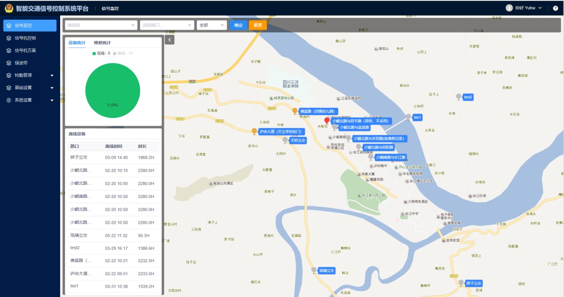Open 信号机控制 in the sidebar
This screenshot has height=297, width=564.
[30, 38]
